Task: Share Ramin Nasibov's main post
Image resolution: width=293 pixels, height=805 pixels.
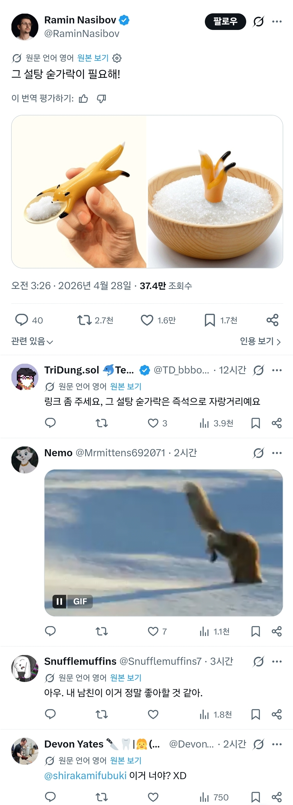Action: 272,320
